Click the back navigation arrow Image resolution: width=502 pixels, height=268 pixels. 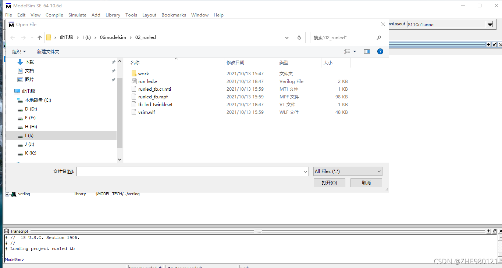[13, 37]
